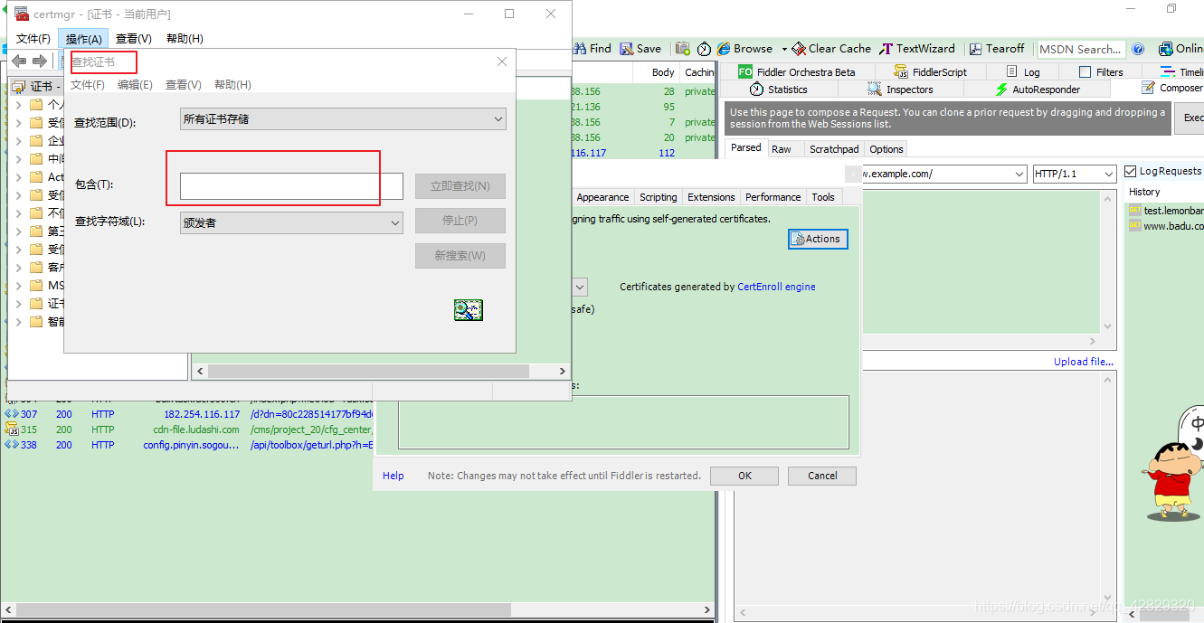Open the FiddlerScript tab

(930, 72)
